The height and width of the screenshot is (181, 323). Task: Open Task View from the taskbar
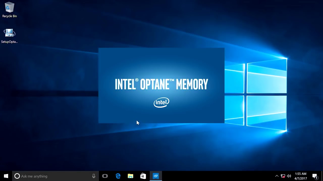(105, 176)
